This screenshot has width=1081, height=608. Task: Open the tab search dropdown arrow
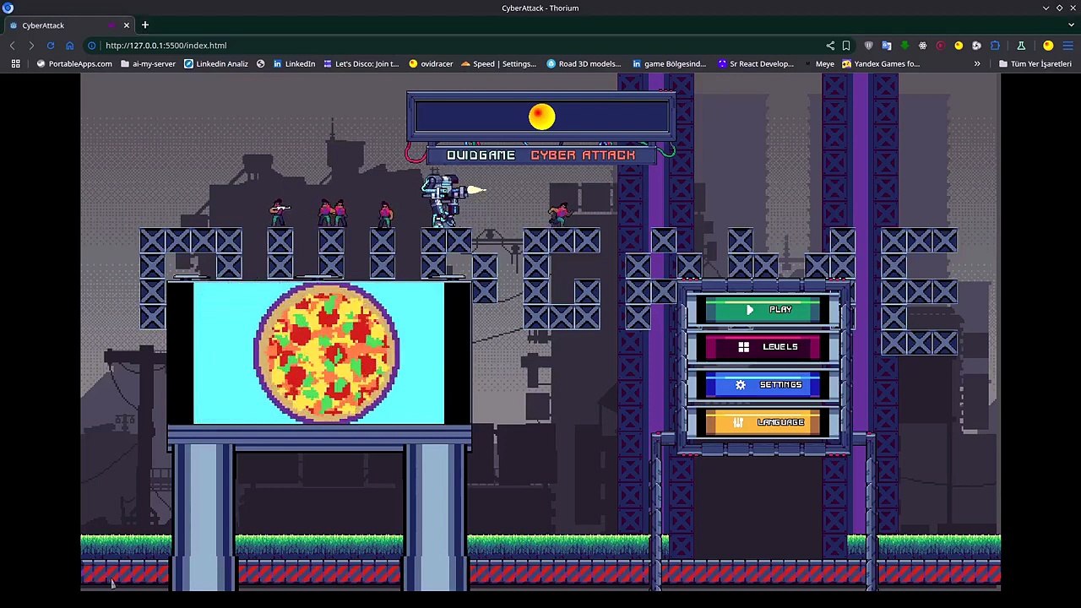coord(1071,25)
